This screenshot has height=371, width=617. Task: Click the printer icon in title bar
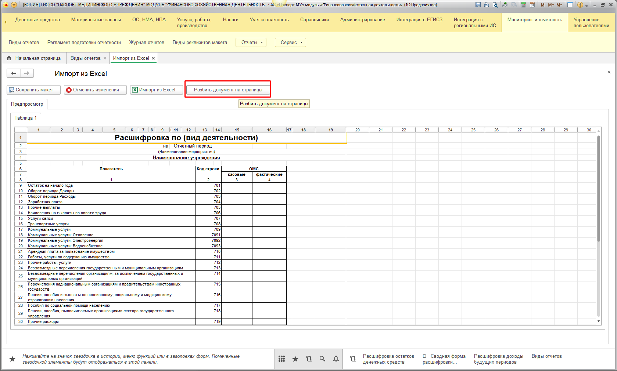[x=487, y=5]
